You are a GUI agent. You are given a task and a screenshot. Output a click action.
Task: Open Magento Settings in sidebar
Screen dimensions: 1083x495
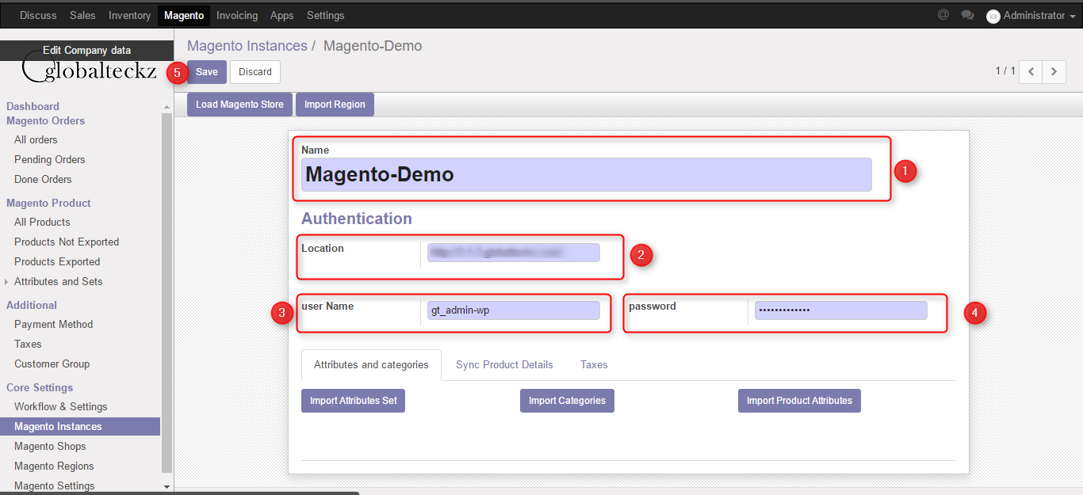(x=54, y=486)
